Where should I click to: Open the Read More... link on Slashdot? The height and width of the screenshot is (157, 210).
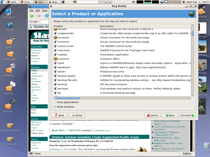[59, 131]
